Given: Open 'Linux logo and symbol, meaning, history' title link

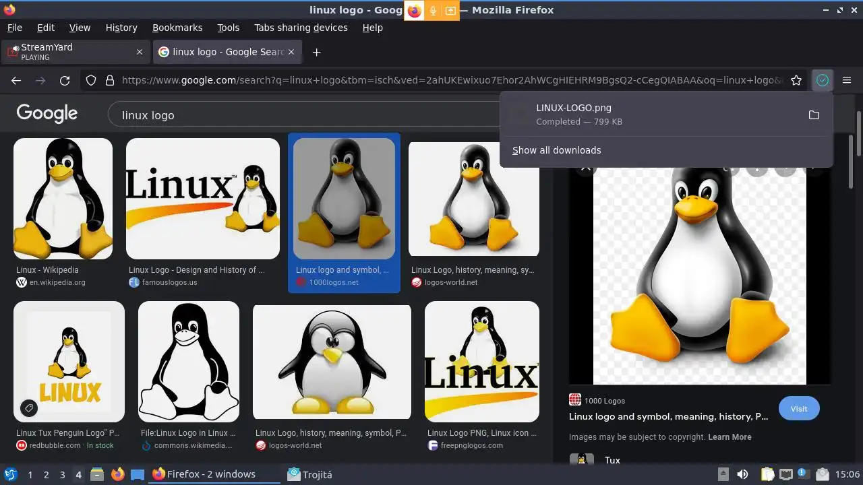Looking at the screenshot, I should 668,416.
